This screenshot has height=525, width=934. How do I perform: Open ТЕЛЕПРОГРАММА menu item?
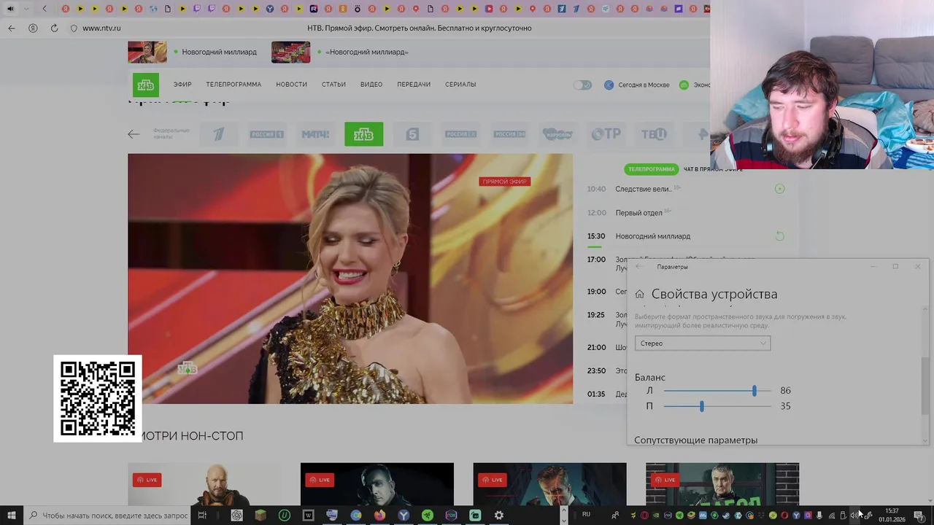tap(233, 85)
